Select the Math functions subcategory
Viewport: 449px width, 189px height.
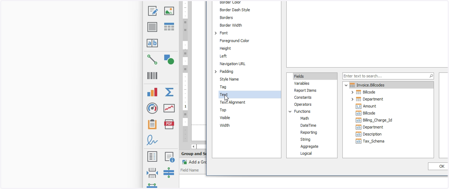(305, 118)
